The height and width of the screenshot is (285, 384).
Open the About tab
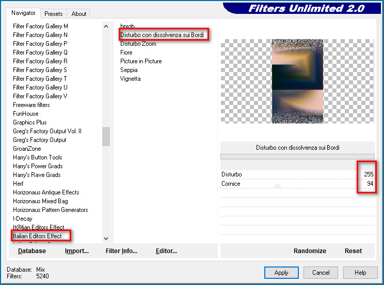[x=79, y=14]
